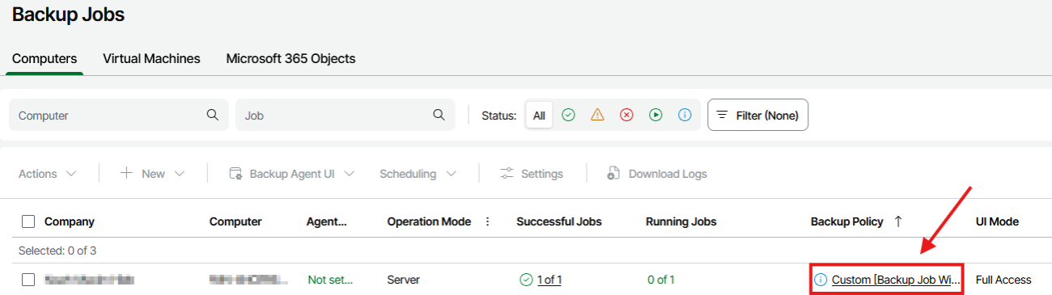The width and height of the screenshot is (1052, 295).
Task: Switch to Virtual Machines tab
Action: tap(151, 58)
